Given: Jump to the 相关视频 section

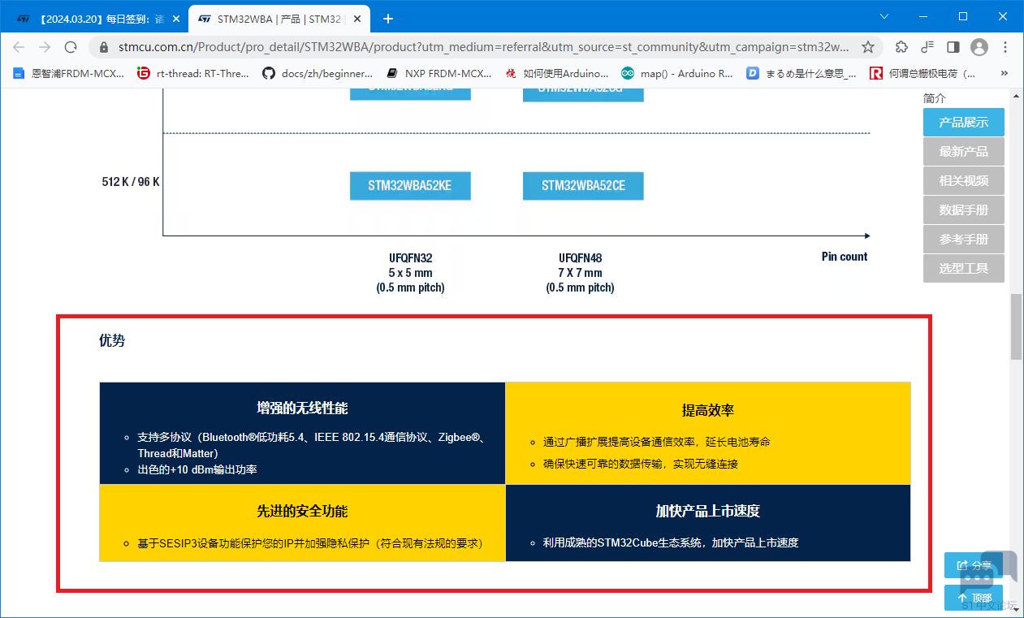Looking at the screenshot, I should pos(964,181).
